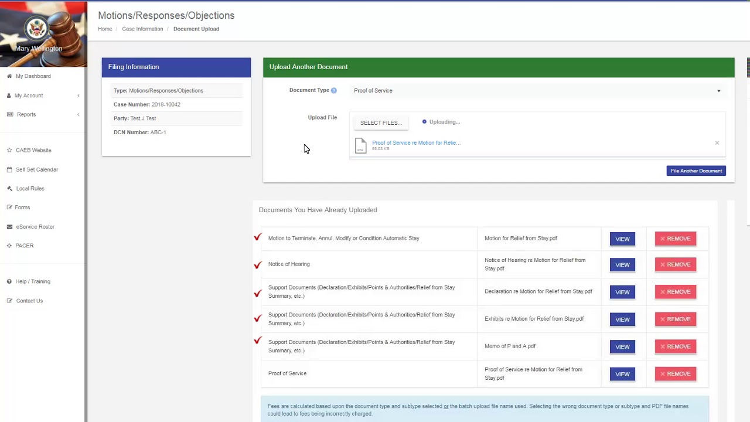Viewport: 750px width, 422px height.
Task: Go to Home breadcrumb link
Action: pos(105,29)
